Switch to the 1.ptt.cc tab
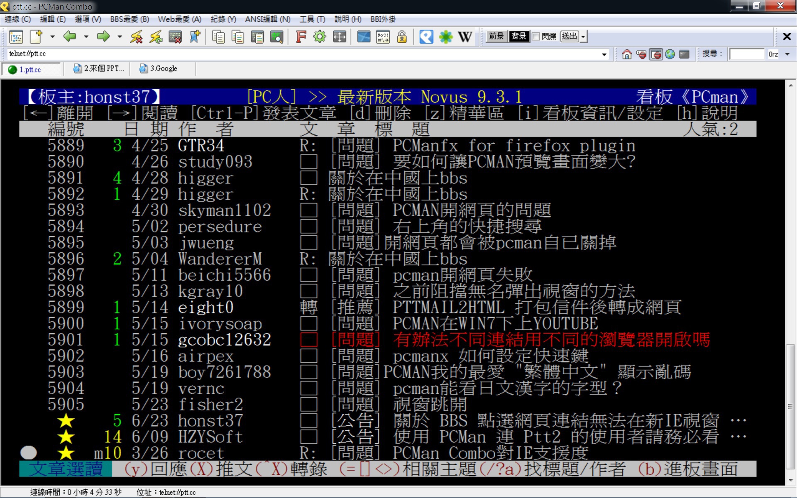Screen dimensions: 797x498 click(x=32, y=69)
